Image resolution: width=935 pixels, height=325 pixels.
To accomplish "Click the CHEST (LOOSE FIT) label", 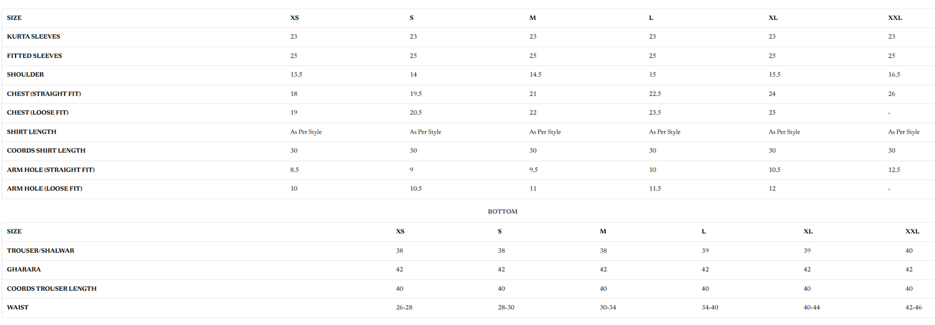I will coord(38,113).
